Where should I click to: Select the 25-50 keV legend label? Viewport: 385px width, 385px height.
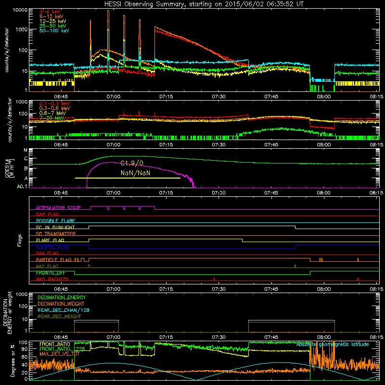[53, 26]
